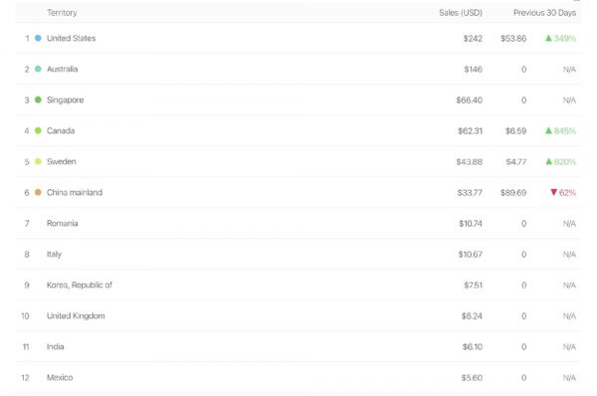The image size is (597, 396).
Task: Select the Italy territory row
Action: (298, 254)
